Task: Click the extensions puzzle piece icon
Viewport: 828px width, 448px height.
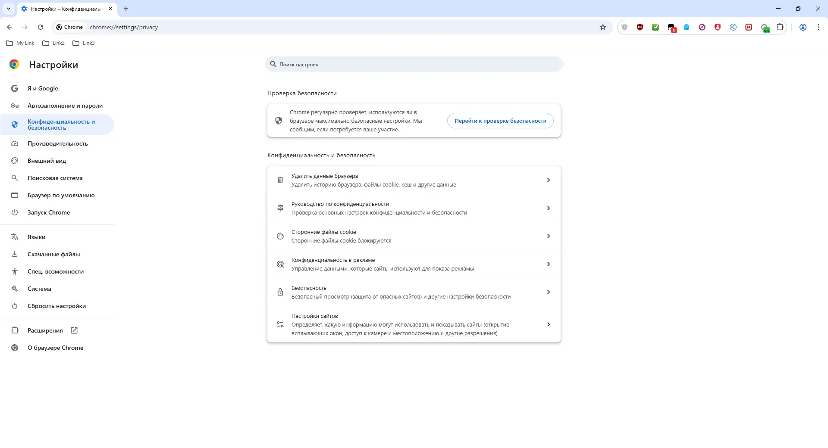Action: tap(780, 27)
